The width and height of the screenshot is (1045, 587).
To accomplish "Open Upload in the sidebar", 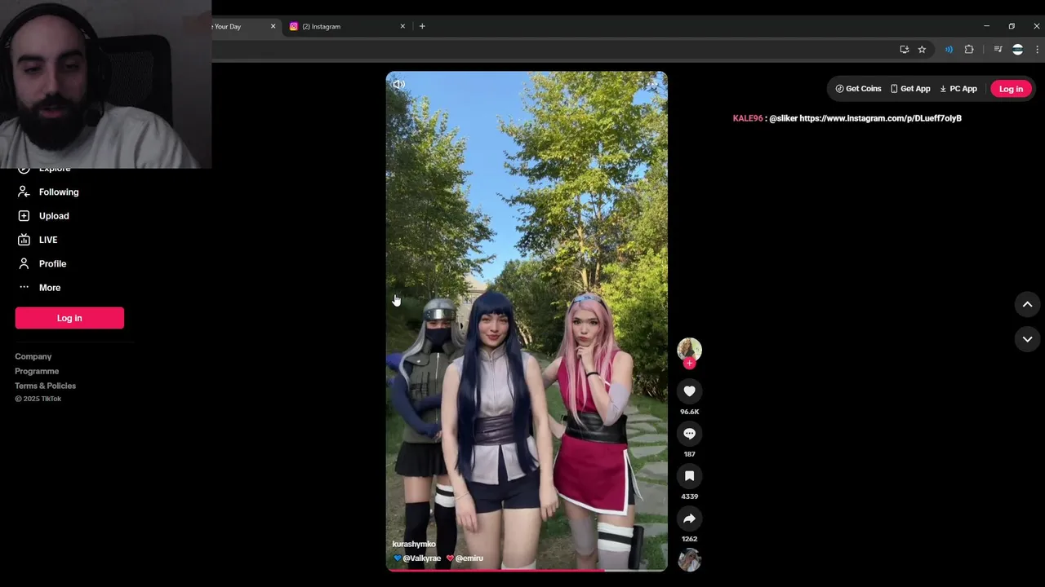I will coord(54,216).
